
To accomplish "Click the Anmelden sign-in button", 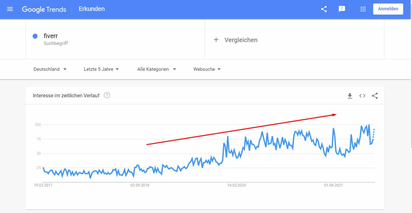I will pyautogui.click(x=388, y=9).
